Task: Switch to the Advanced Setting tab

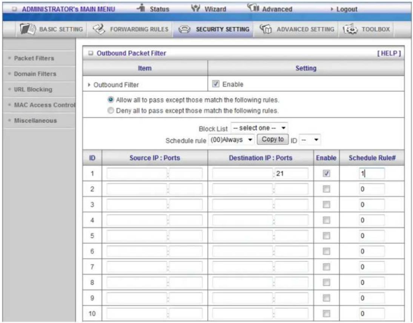Action: click(x=305, y=29)
